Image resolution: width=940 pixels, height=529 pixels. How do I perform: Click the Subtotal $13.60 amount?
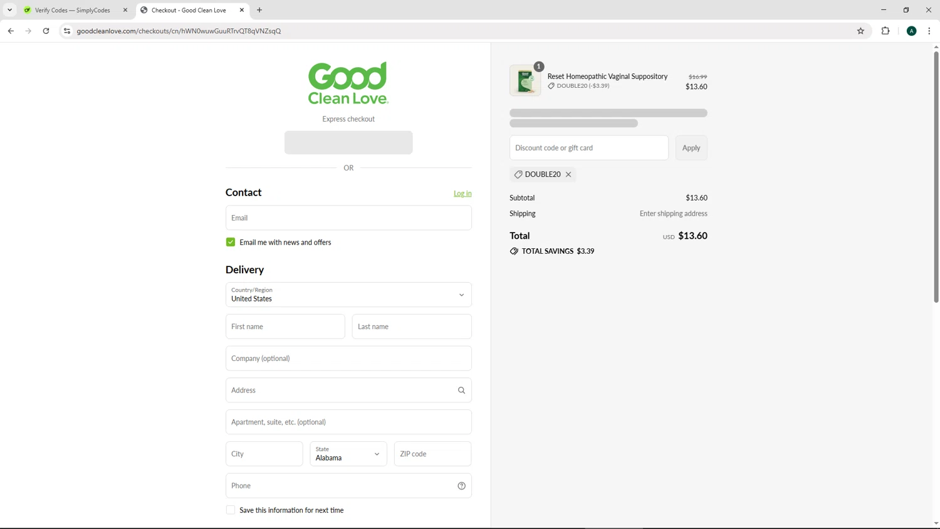[696, 198]
